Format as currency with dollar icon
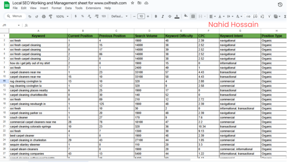Screen dimensions: 292x164 (76, 16)
